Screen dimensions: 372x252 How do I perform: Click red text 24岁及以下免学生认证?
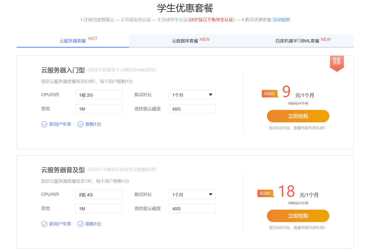(211, 20)
